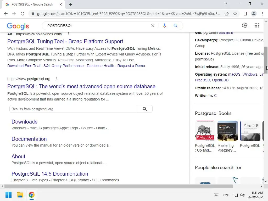Screen dimensions: 268x201
Task: Open the clock showing 11:11 AM
Action: 255,195
